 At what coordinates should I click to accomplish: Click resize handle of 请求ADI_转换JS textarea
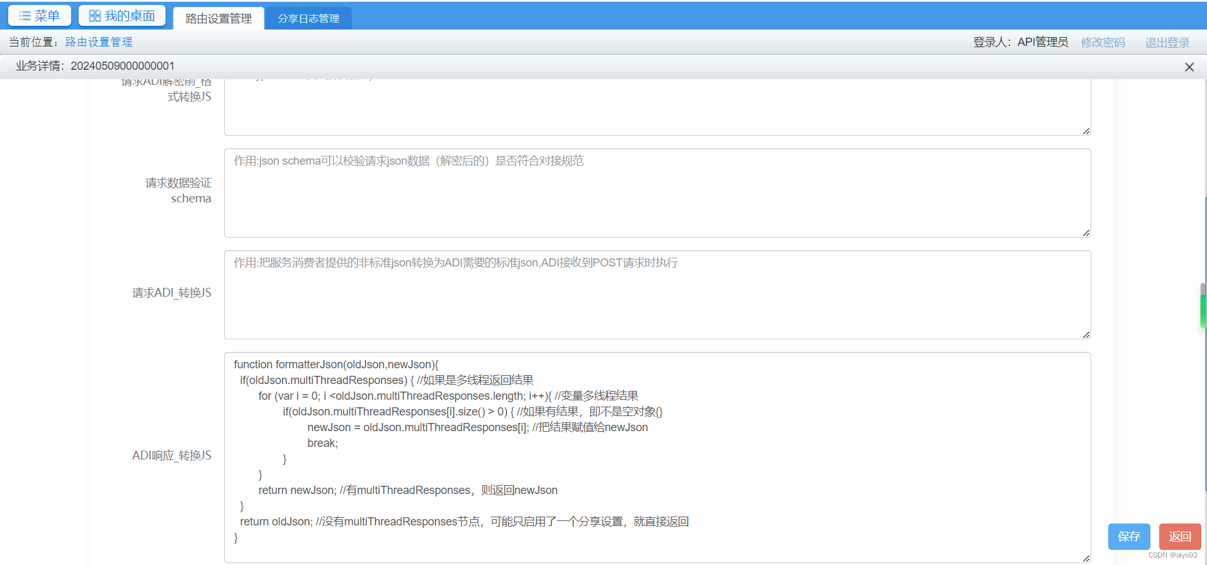tap(1086, 334)
